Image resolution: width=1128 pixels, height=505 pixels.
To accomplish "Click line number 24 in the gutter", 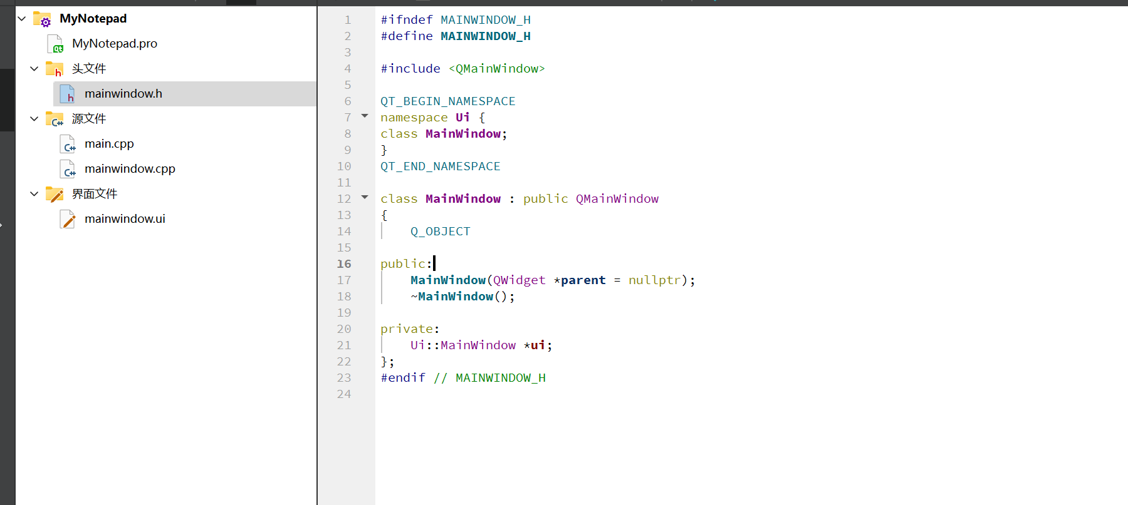I will [x=344, y=394].
